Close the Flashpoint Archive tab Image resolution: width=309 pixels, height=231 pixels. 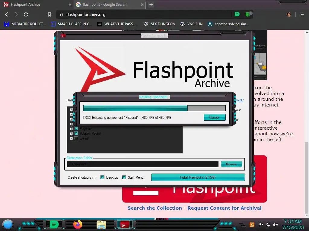tap(70, 5)
